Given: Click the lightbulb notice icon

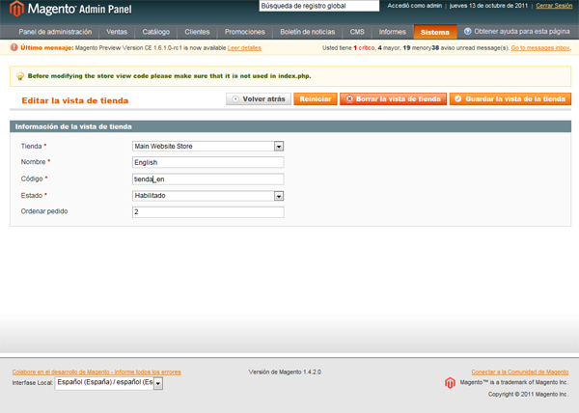Looking at the screenshot, I should coord(20,76).
